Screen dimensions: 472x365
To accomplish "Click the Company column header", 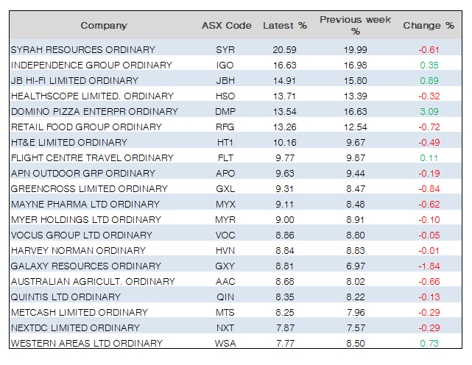I will pyautogui.click(x=104, y=26).
